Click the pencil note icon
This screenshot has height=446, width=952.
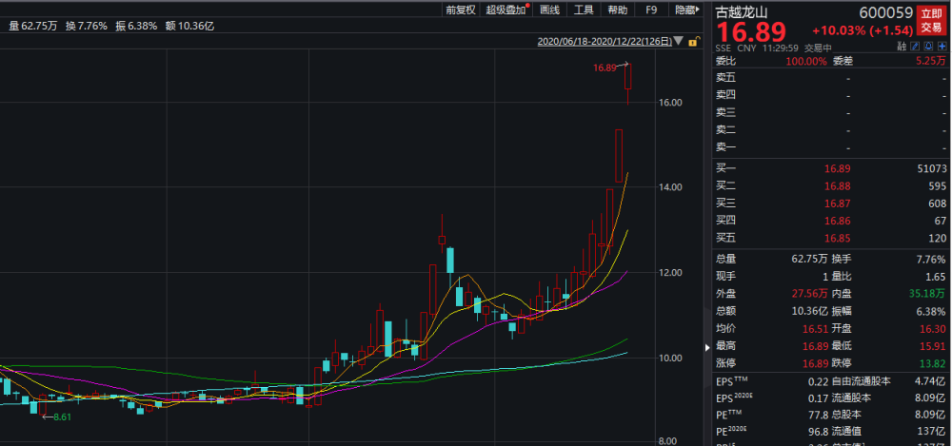(916, 47)
